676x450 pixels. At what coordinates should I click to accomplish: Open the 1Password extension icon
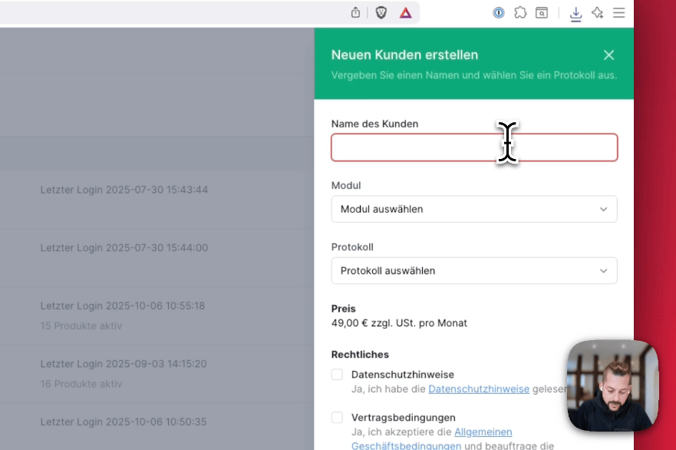coord(499,12)
